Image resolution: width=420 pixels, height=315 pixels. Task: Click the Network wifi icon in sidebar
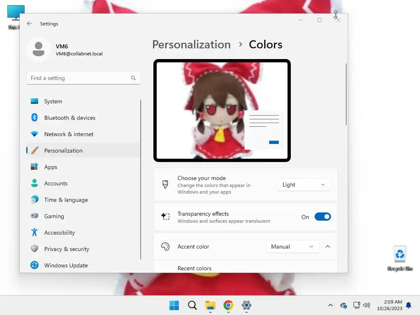point(34,134)
